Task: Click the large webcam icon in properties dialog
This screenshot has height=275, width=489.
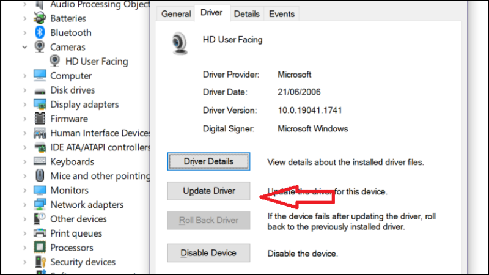Action: (x=180, y=43)
